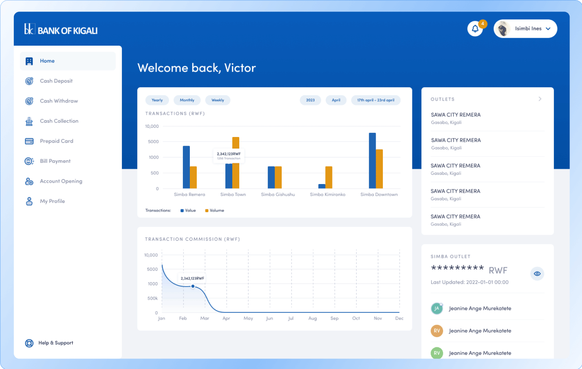The height and width of the screenshot is (369, 582).
Task: Select the Yearly period filter
Action: (x=157, y=100)
